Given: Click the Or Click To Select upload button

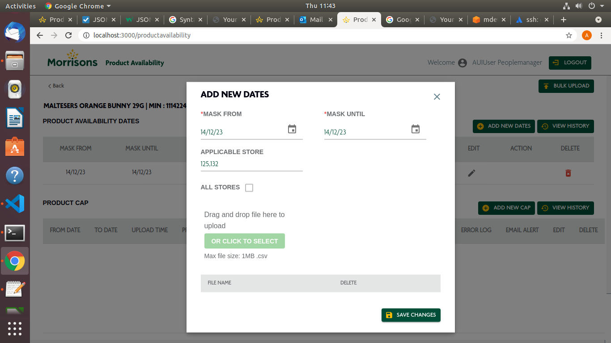Looking at the screenshot, I should pyautogui.click(x=245, y=241).
